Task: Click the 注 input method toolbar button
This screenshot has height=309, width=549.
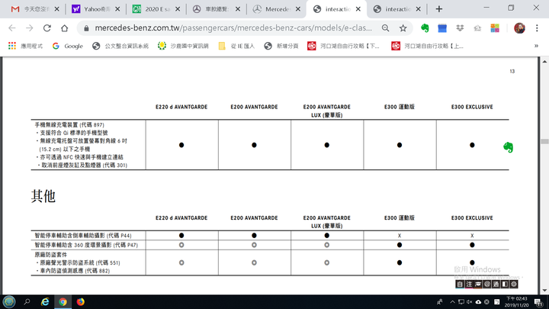Action: 469,284
